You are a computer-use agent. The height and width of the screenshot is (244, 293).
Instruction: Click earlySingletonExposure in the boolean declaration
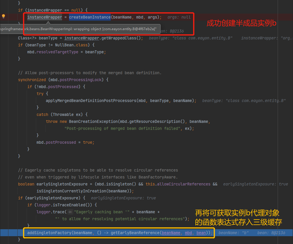(x=62, y=184)
